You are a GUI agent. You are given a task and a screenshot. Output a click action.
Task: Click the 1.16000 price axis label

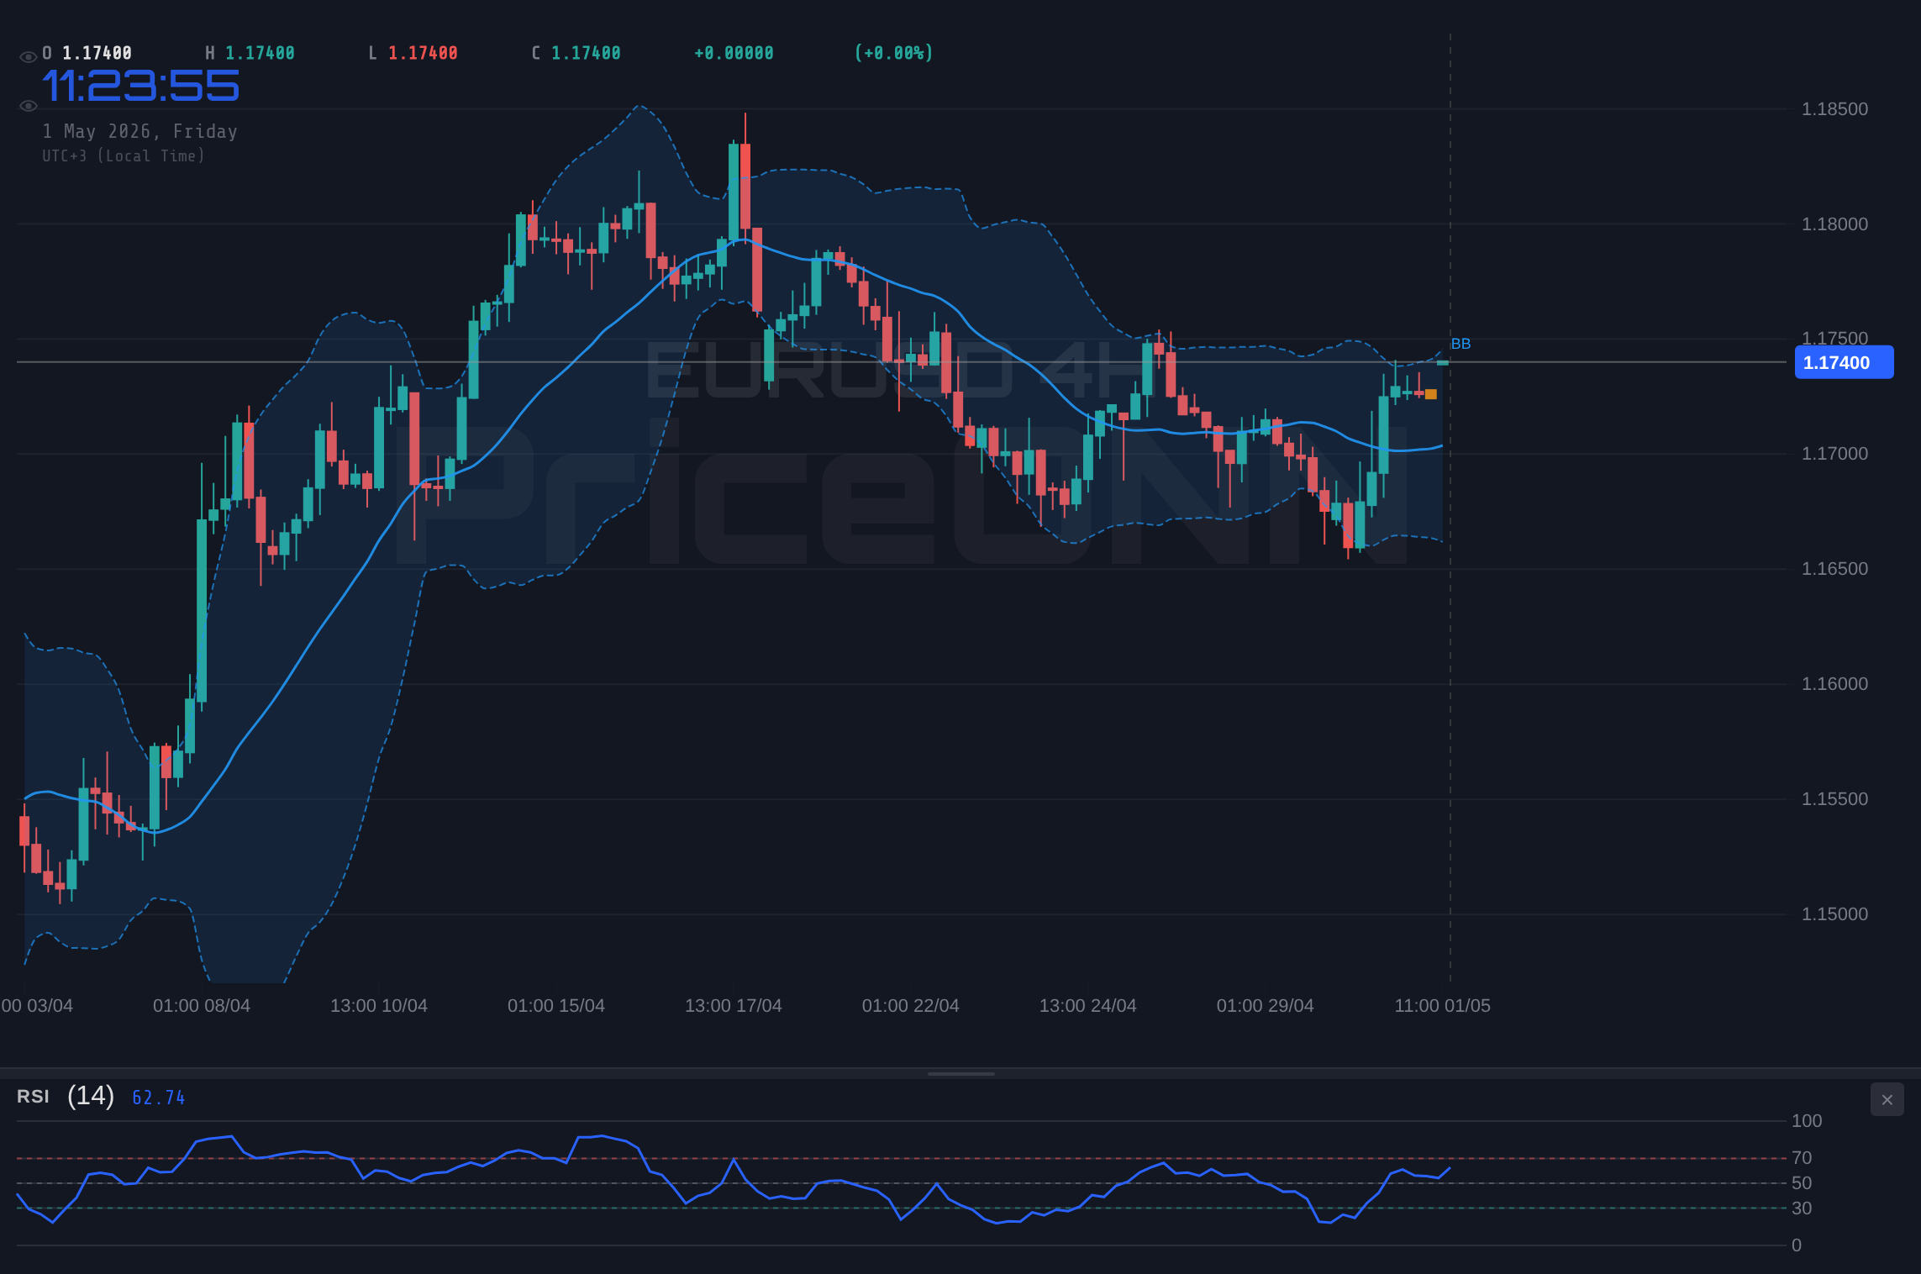point(1834,684)
